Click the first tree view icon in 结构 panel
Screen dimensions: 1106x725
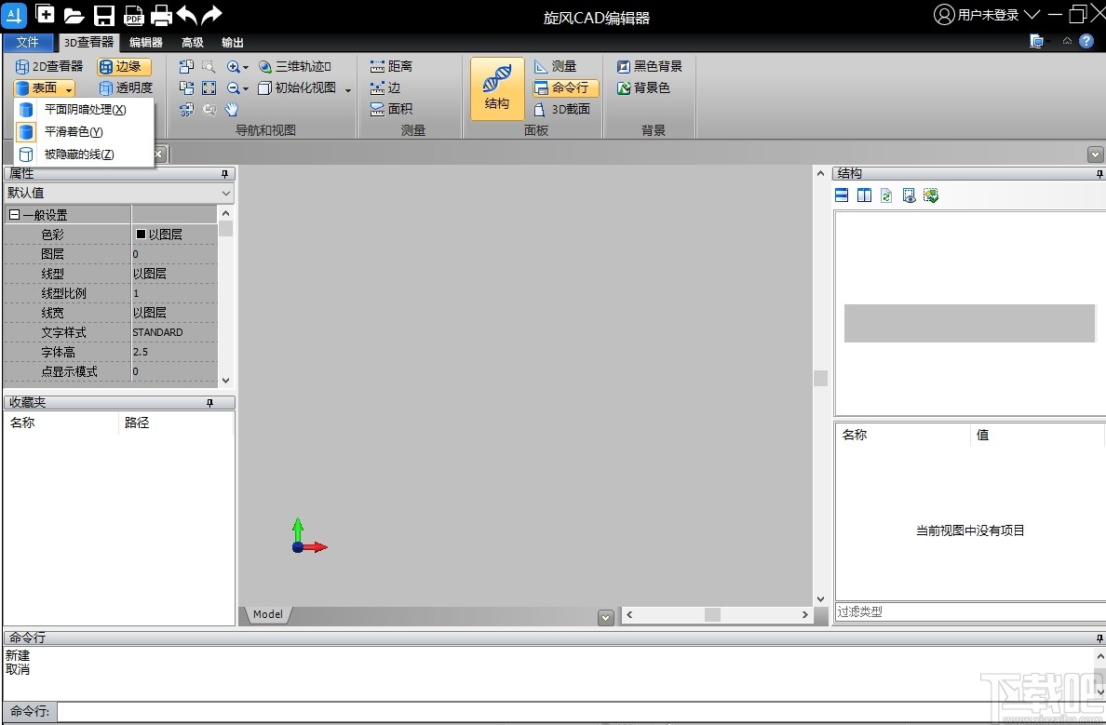pos(842,195)
